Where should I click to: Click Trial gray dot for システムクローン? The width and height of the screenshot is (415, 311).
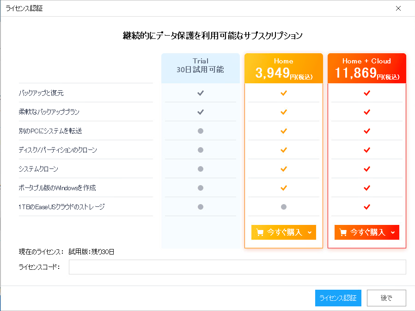click(201, 169)
